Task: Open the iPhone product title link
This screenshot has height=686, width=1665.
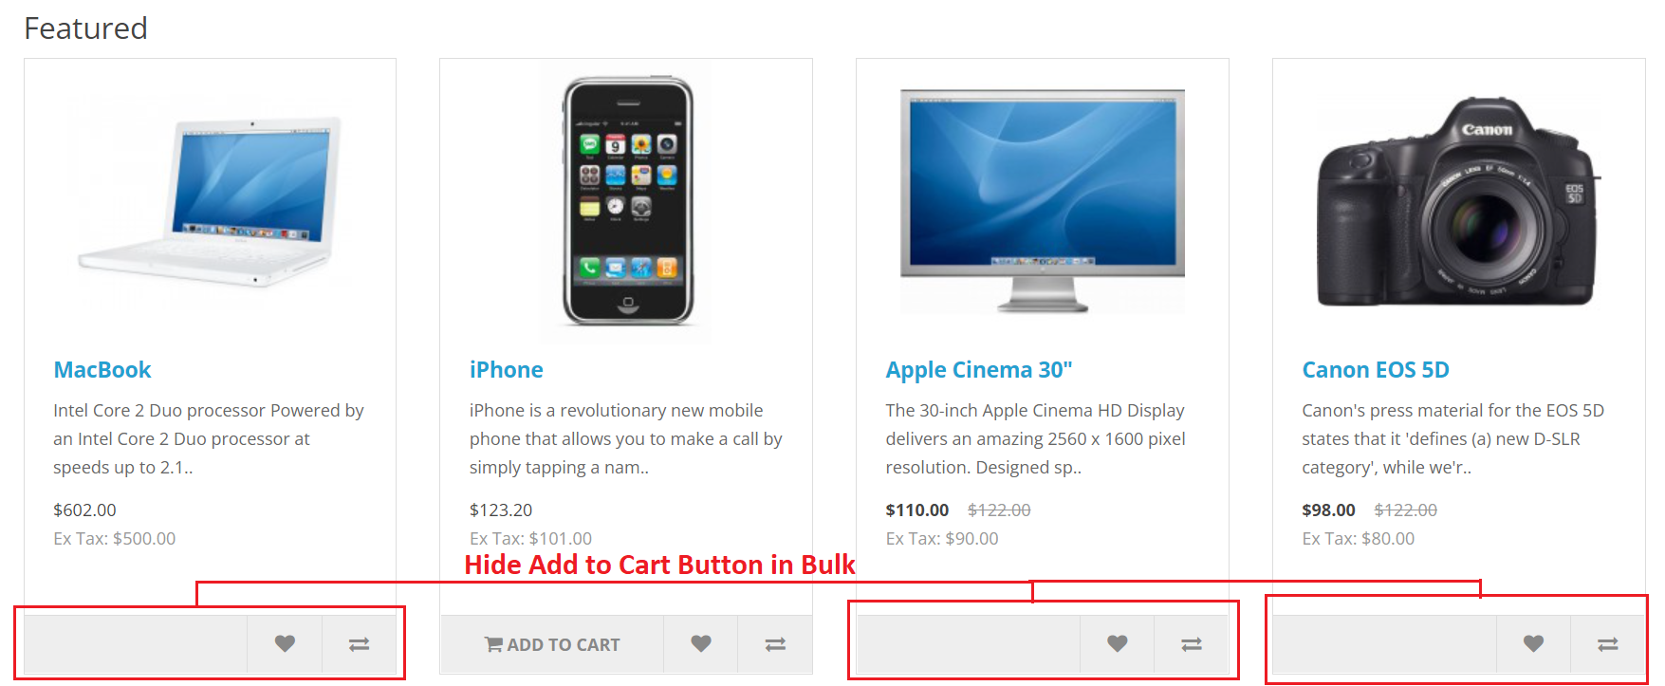Action: 507,370
